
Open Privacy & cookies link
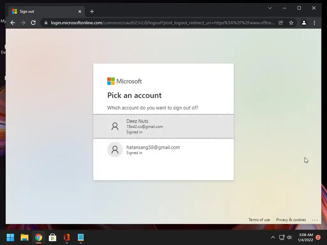pos(291,220)
